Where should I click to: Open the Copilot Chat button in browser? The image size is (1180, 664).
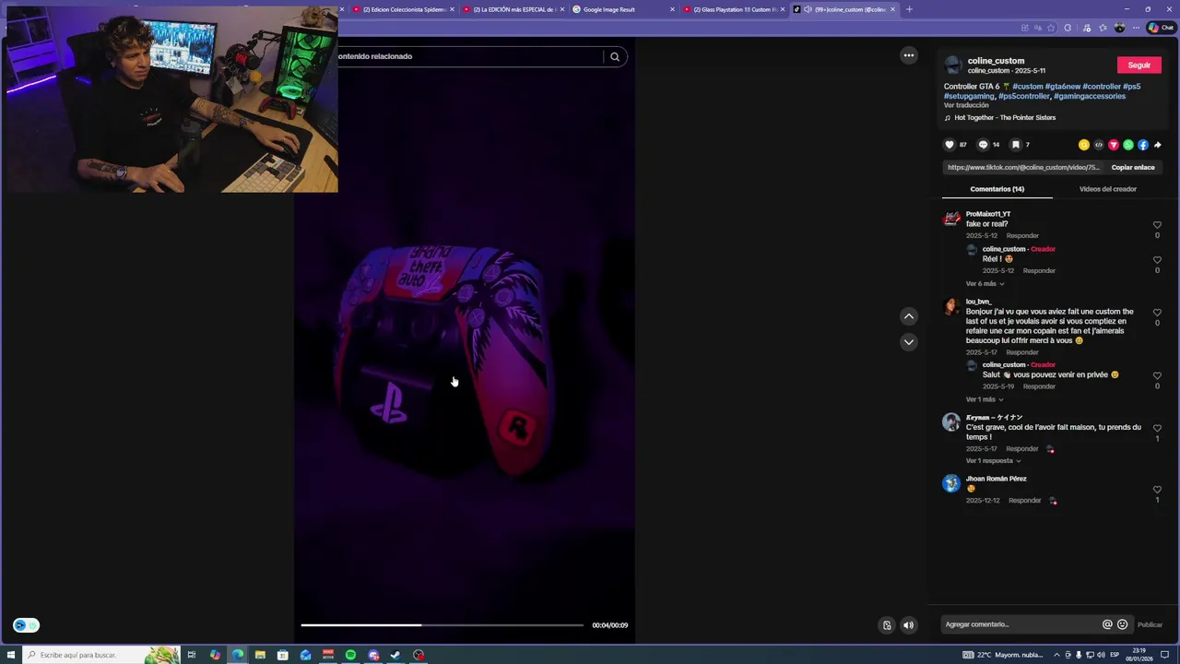tap(1160, 28)
